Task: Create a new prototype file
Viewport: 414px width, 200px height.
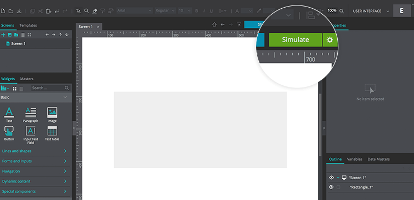Action: tap(3, 11)
